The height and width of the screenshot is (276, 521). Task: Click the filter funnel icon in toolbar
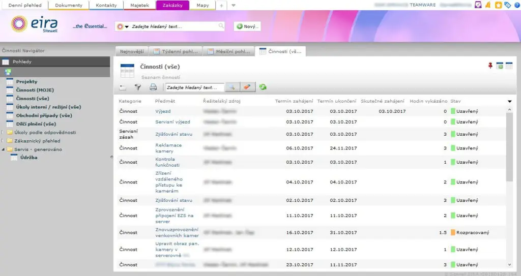pos(137,87)
